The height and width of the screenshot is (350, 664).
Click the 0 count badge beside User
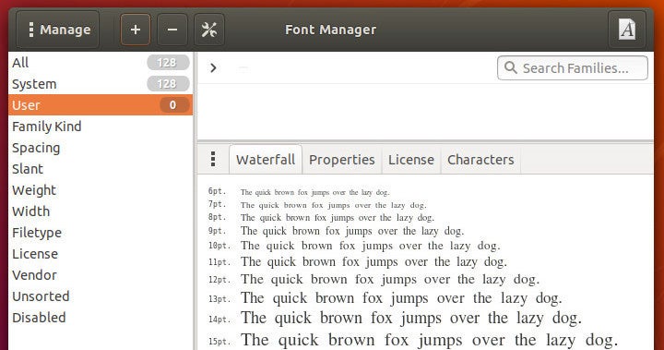174,104
